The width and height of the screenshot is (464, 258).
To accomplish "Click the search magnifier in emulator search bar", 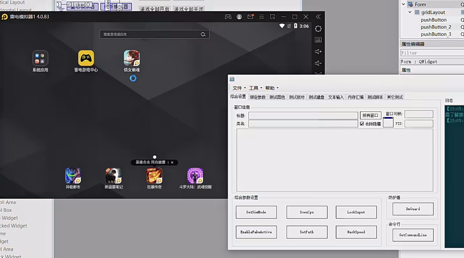I will point(203,34).
